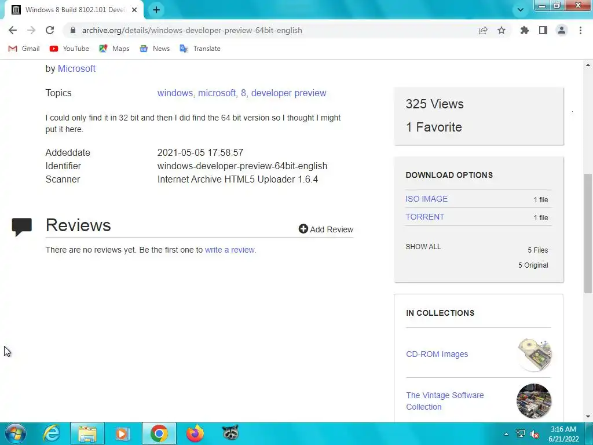This screenshot has width=593, height=445.
Task: Click the scrollbar up arrow
Action: pos(588,65)
